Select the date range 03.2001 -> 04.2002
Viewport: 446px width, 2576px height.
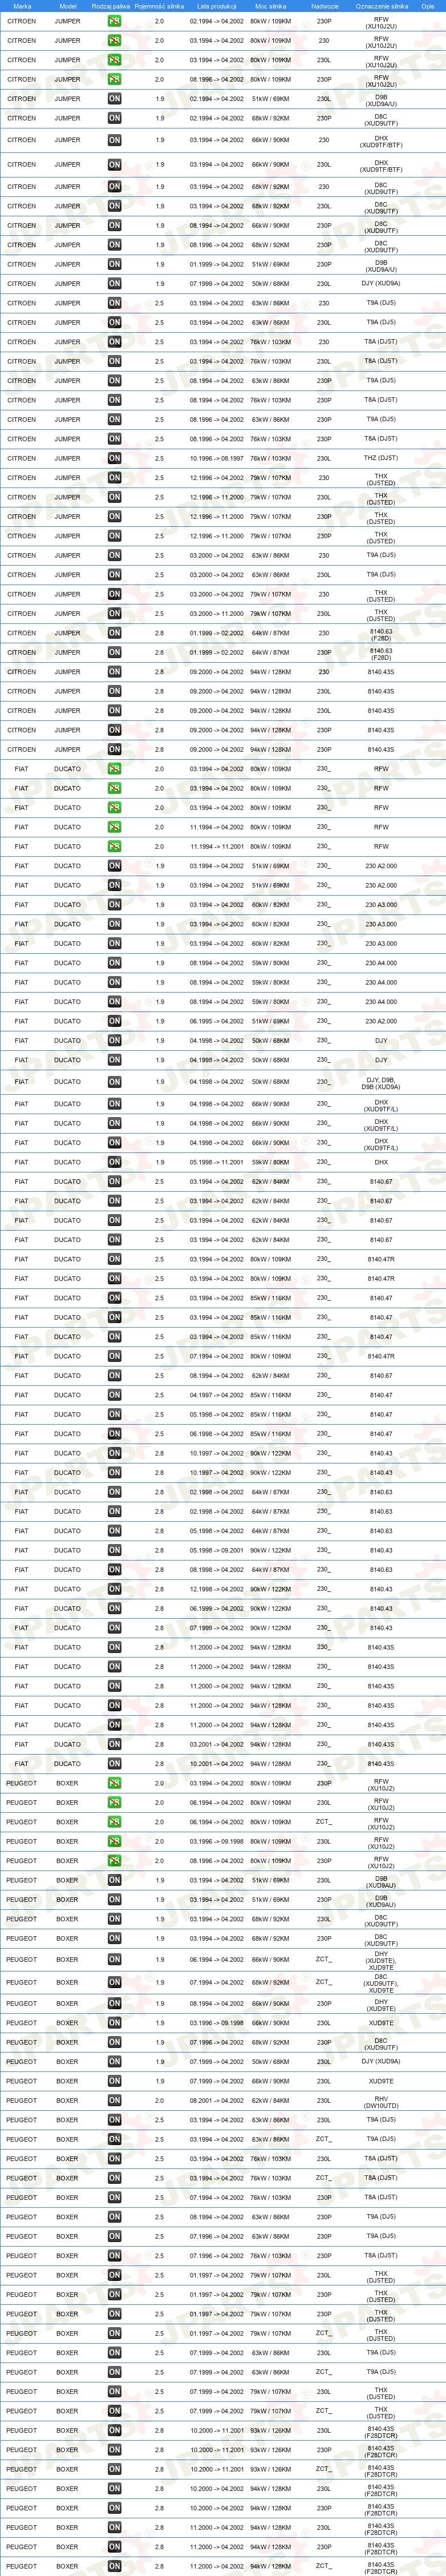[217, 1744]
